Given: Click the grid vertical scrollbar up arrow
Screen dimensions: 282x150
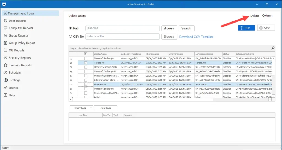Looking at the screenshot, I should pos(273,58).
